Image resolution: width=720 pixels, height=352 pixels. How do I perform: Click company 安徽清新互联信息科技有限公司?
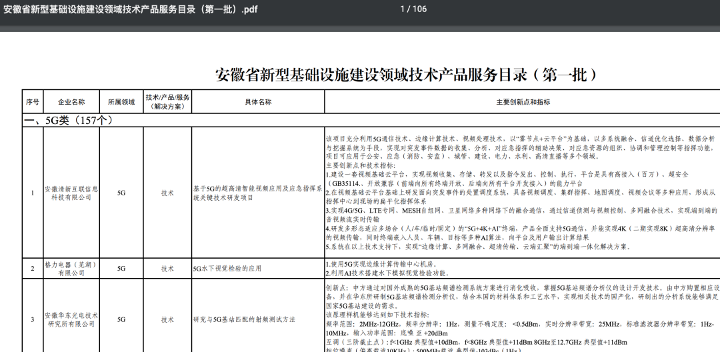(x=71, y=193)
